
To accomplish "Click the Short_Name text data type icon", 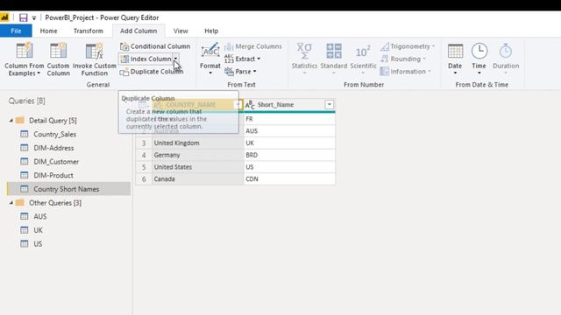I will click(250, 105).
